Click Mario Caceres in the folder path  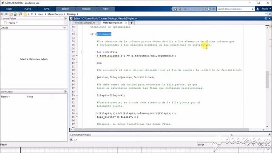[55, 14]
